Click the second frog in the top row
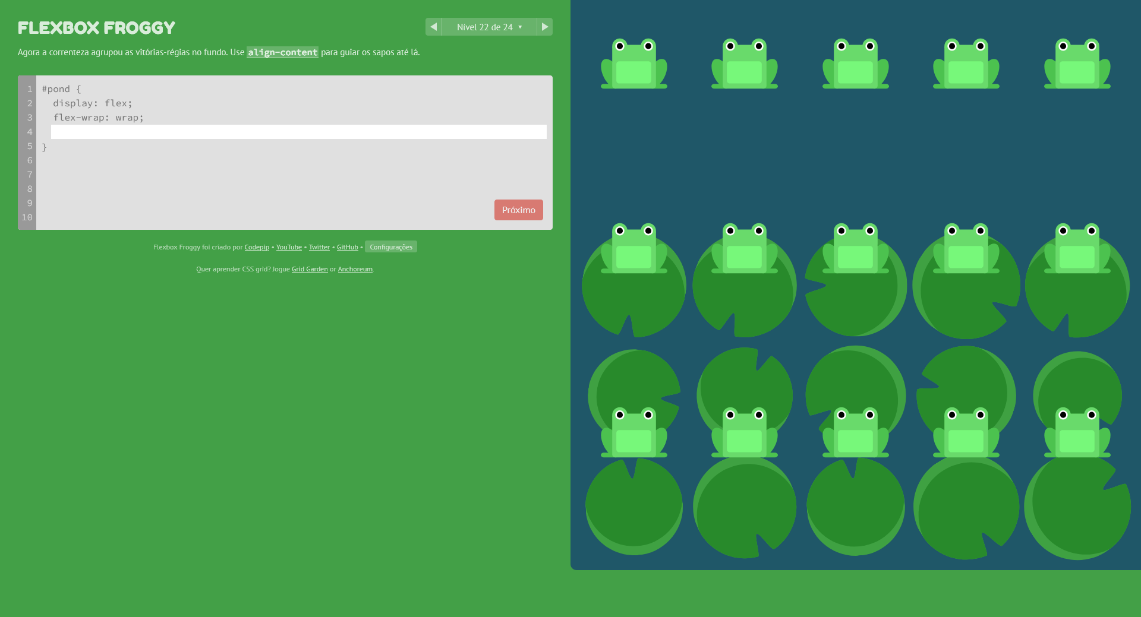The image size is (1141, 617). 745,64
